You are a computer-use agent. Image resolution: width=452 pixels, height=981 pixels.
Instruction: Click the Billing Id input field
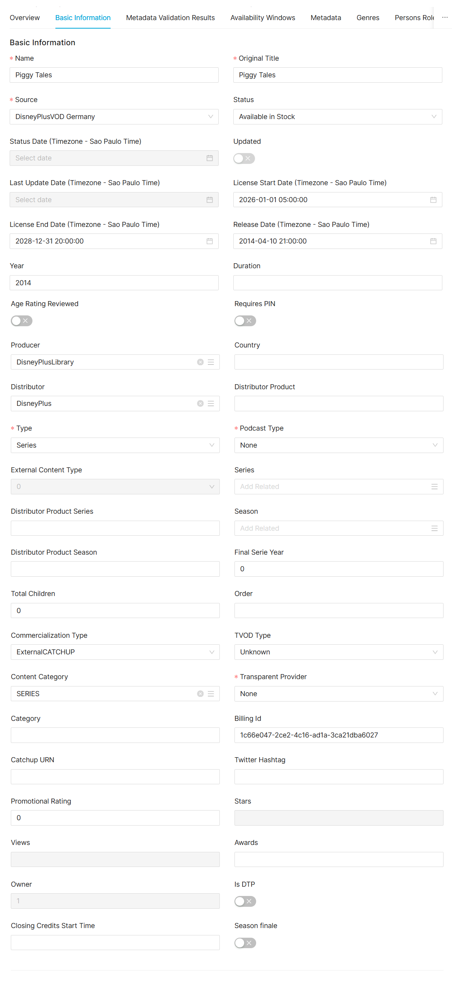(x=338, y=735)
